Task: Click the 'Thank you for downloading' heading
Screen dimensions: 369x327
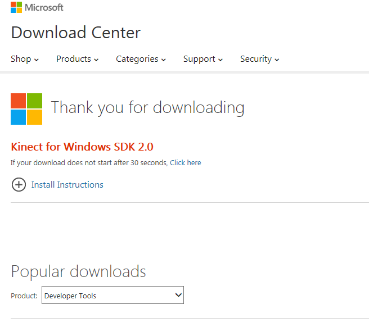Action: (x=148, y=108)
